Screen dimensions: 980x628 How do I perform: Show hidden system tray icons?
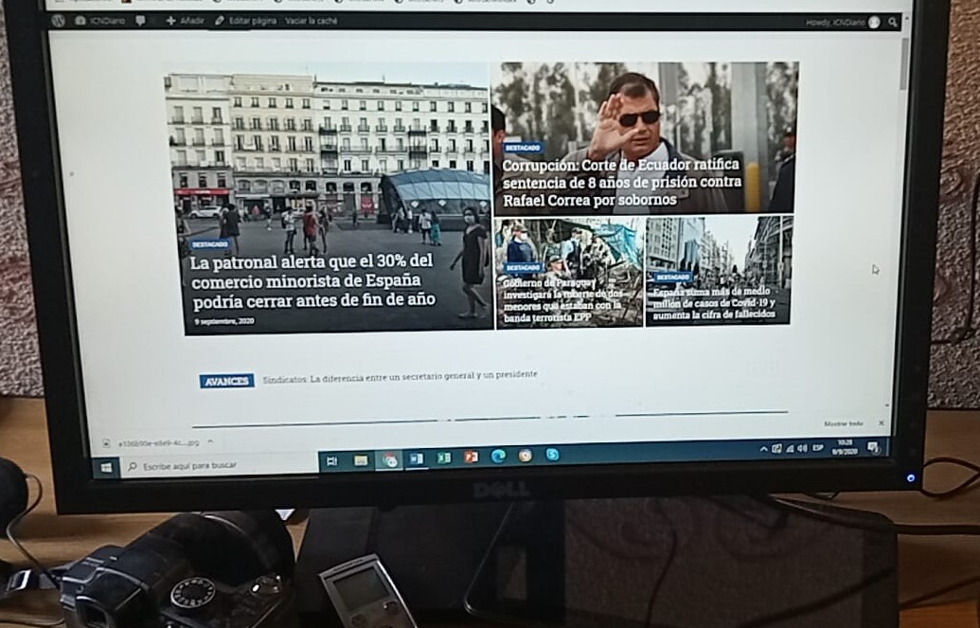[x=764, y=449]
